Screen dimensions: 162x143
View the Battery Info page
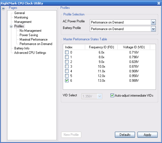(22, 48)
